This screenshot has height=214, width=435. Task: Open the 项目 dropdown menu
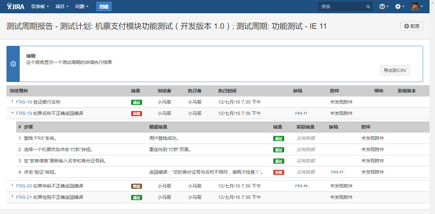62,6
